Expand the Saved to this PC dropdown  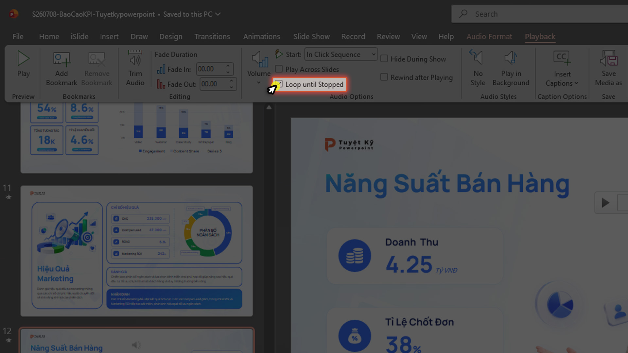click(218, 14)
